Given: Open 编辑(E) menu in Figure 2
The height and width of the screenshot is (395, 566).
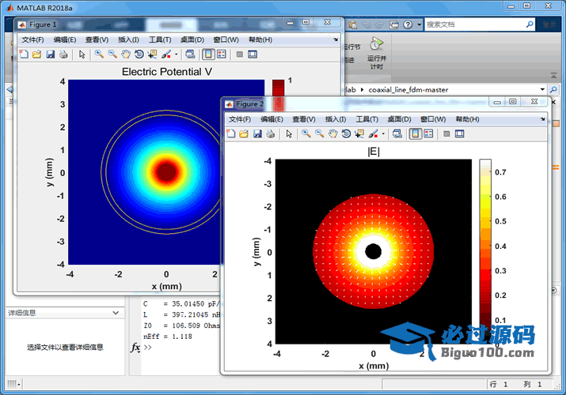Looking at the screenshot, I should [x=272, y=119].
